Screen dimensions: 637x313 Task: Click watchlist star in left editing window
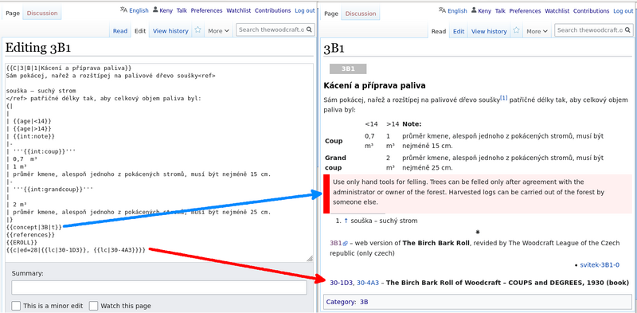[x=197, y=30]
